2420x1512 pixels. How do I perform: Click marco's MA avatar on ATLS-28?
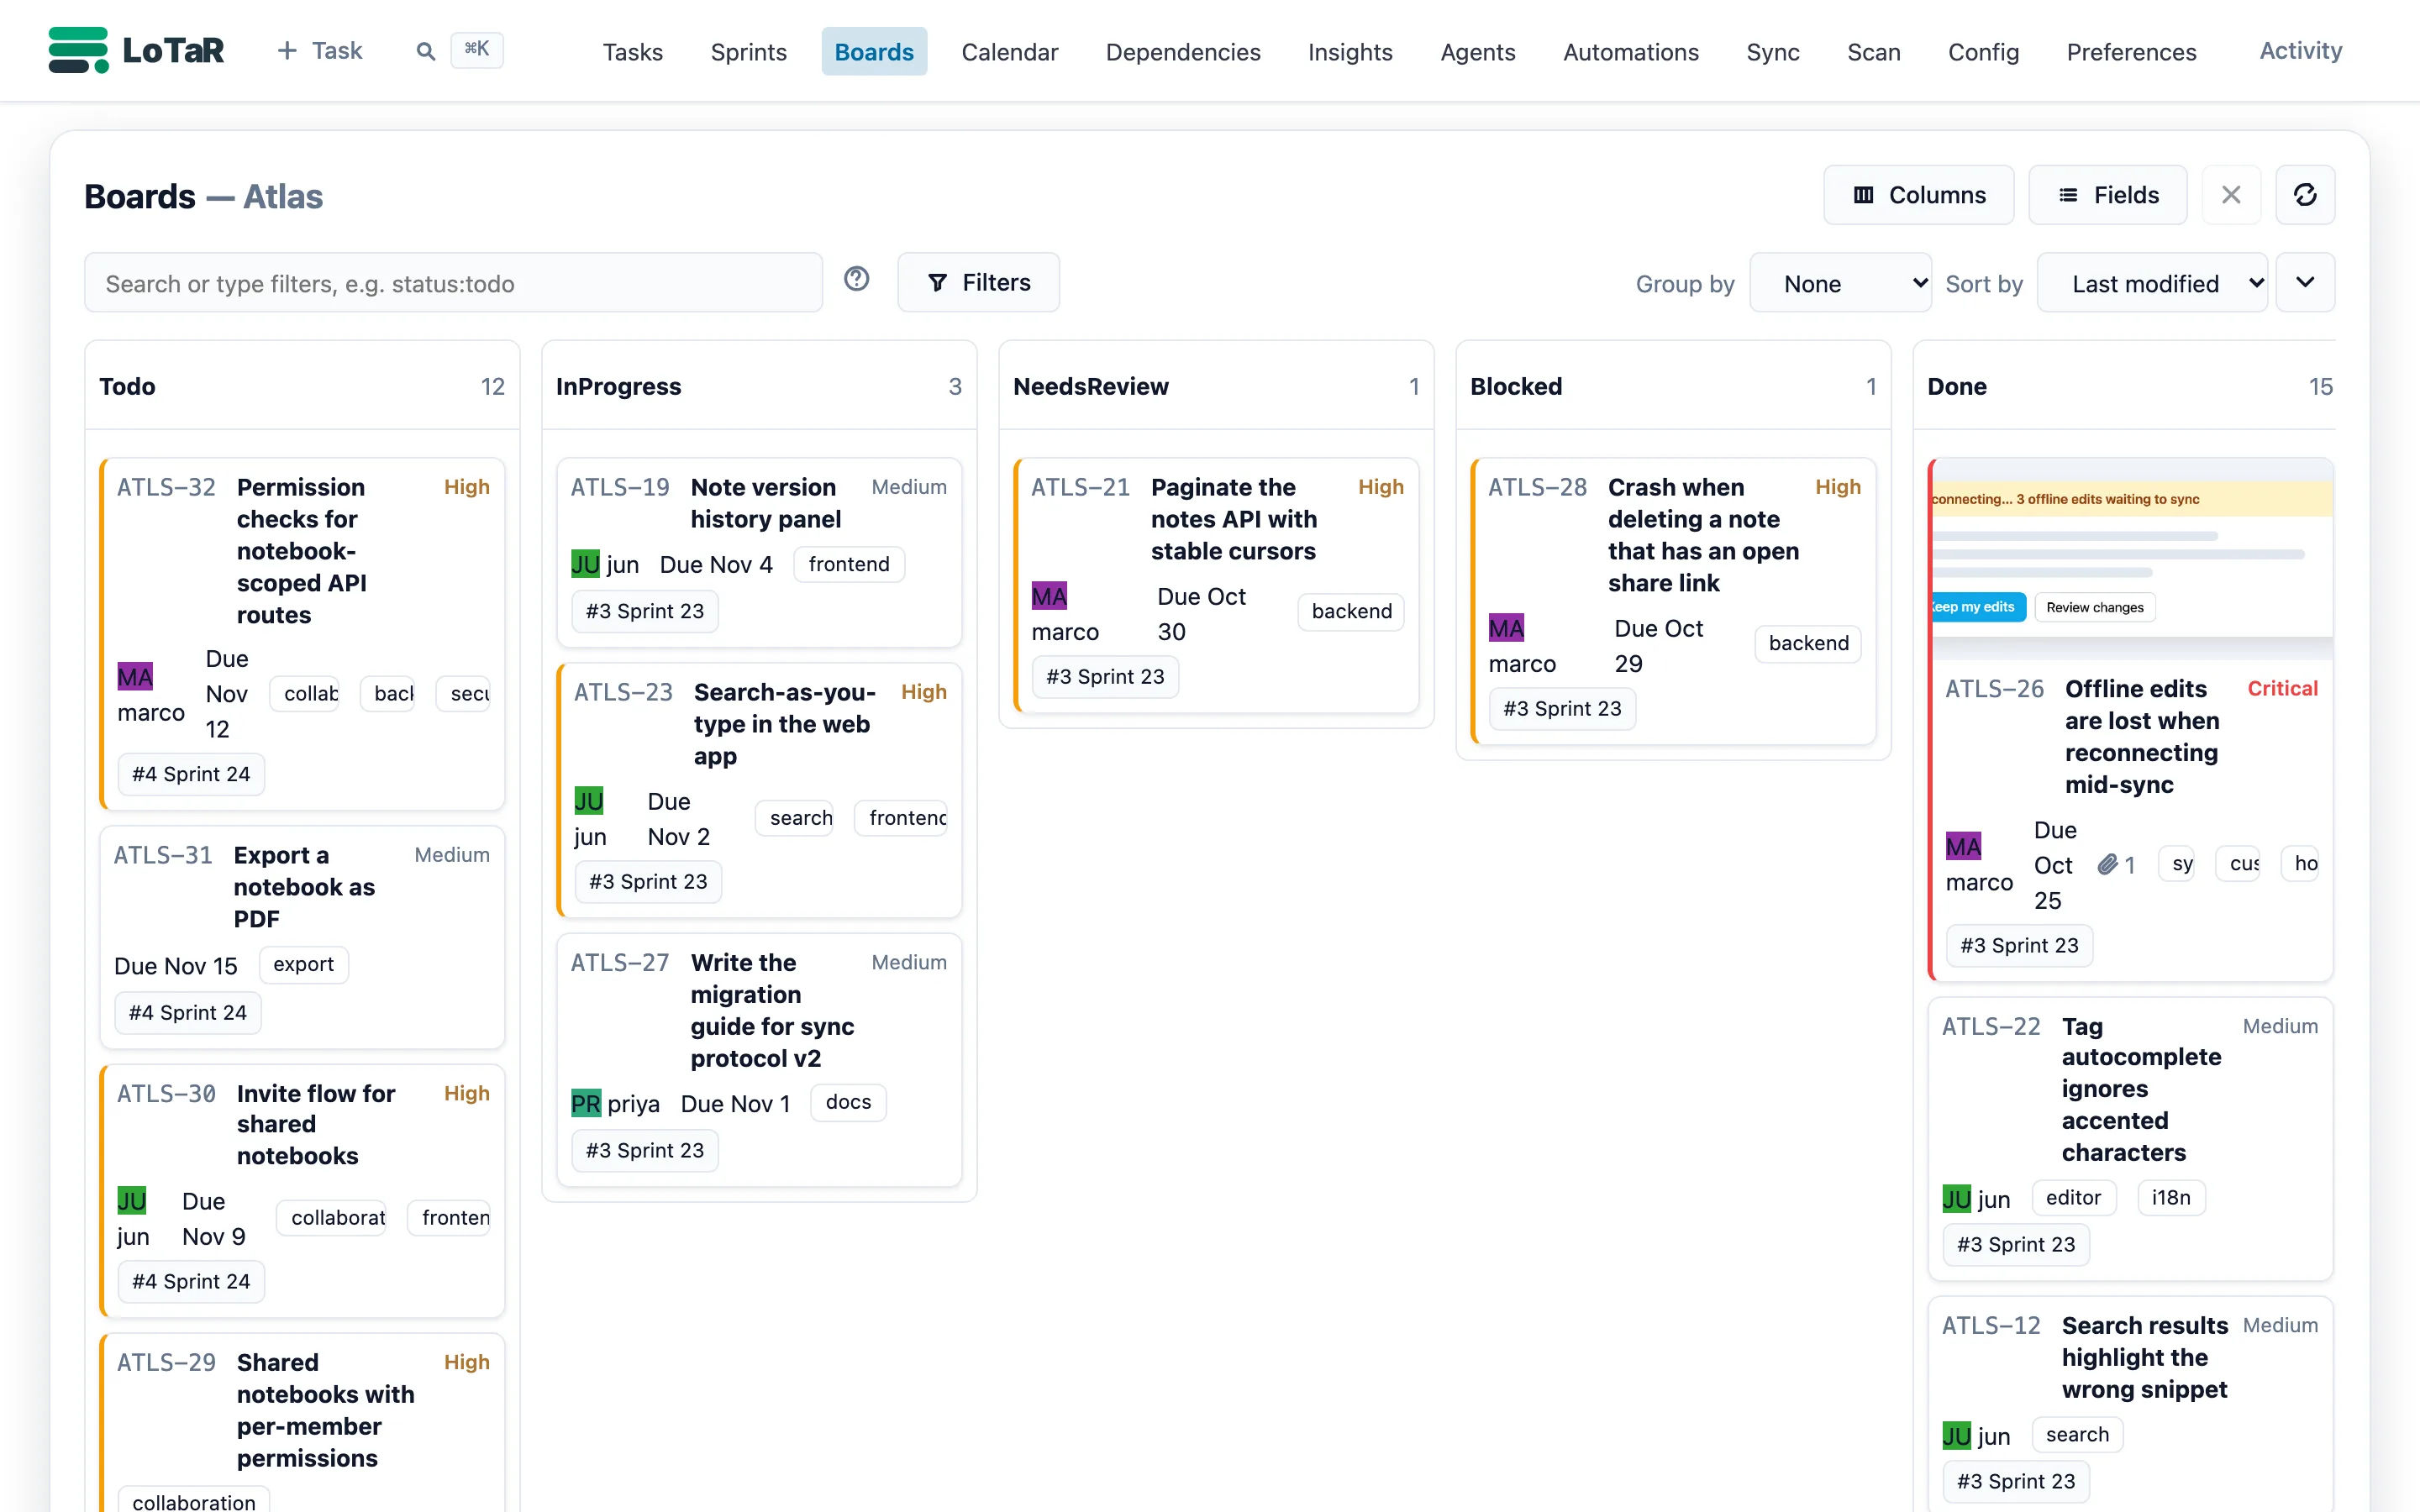(1506, 628)
